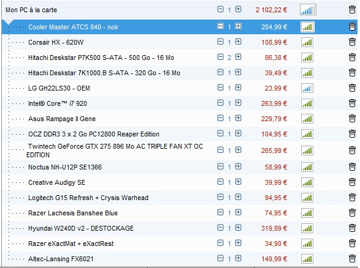Increase Hitachi Deskstar P7K500 quantity

tap(238, 57)
